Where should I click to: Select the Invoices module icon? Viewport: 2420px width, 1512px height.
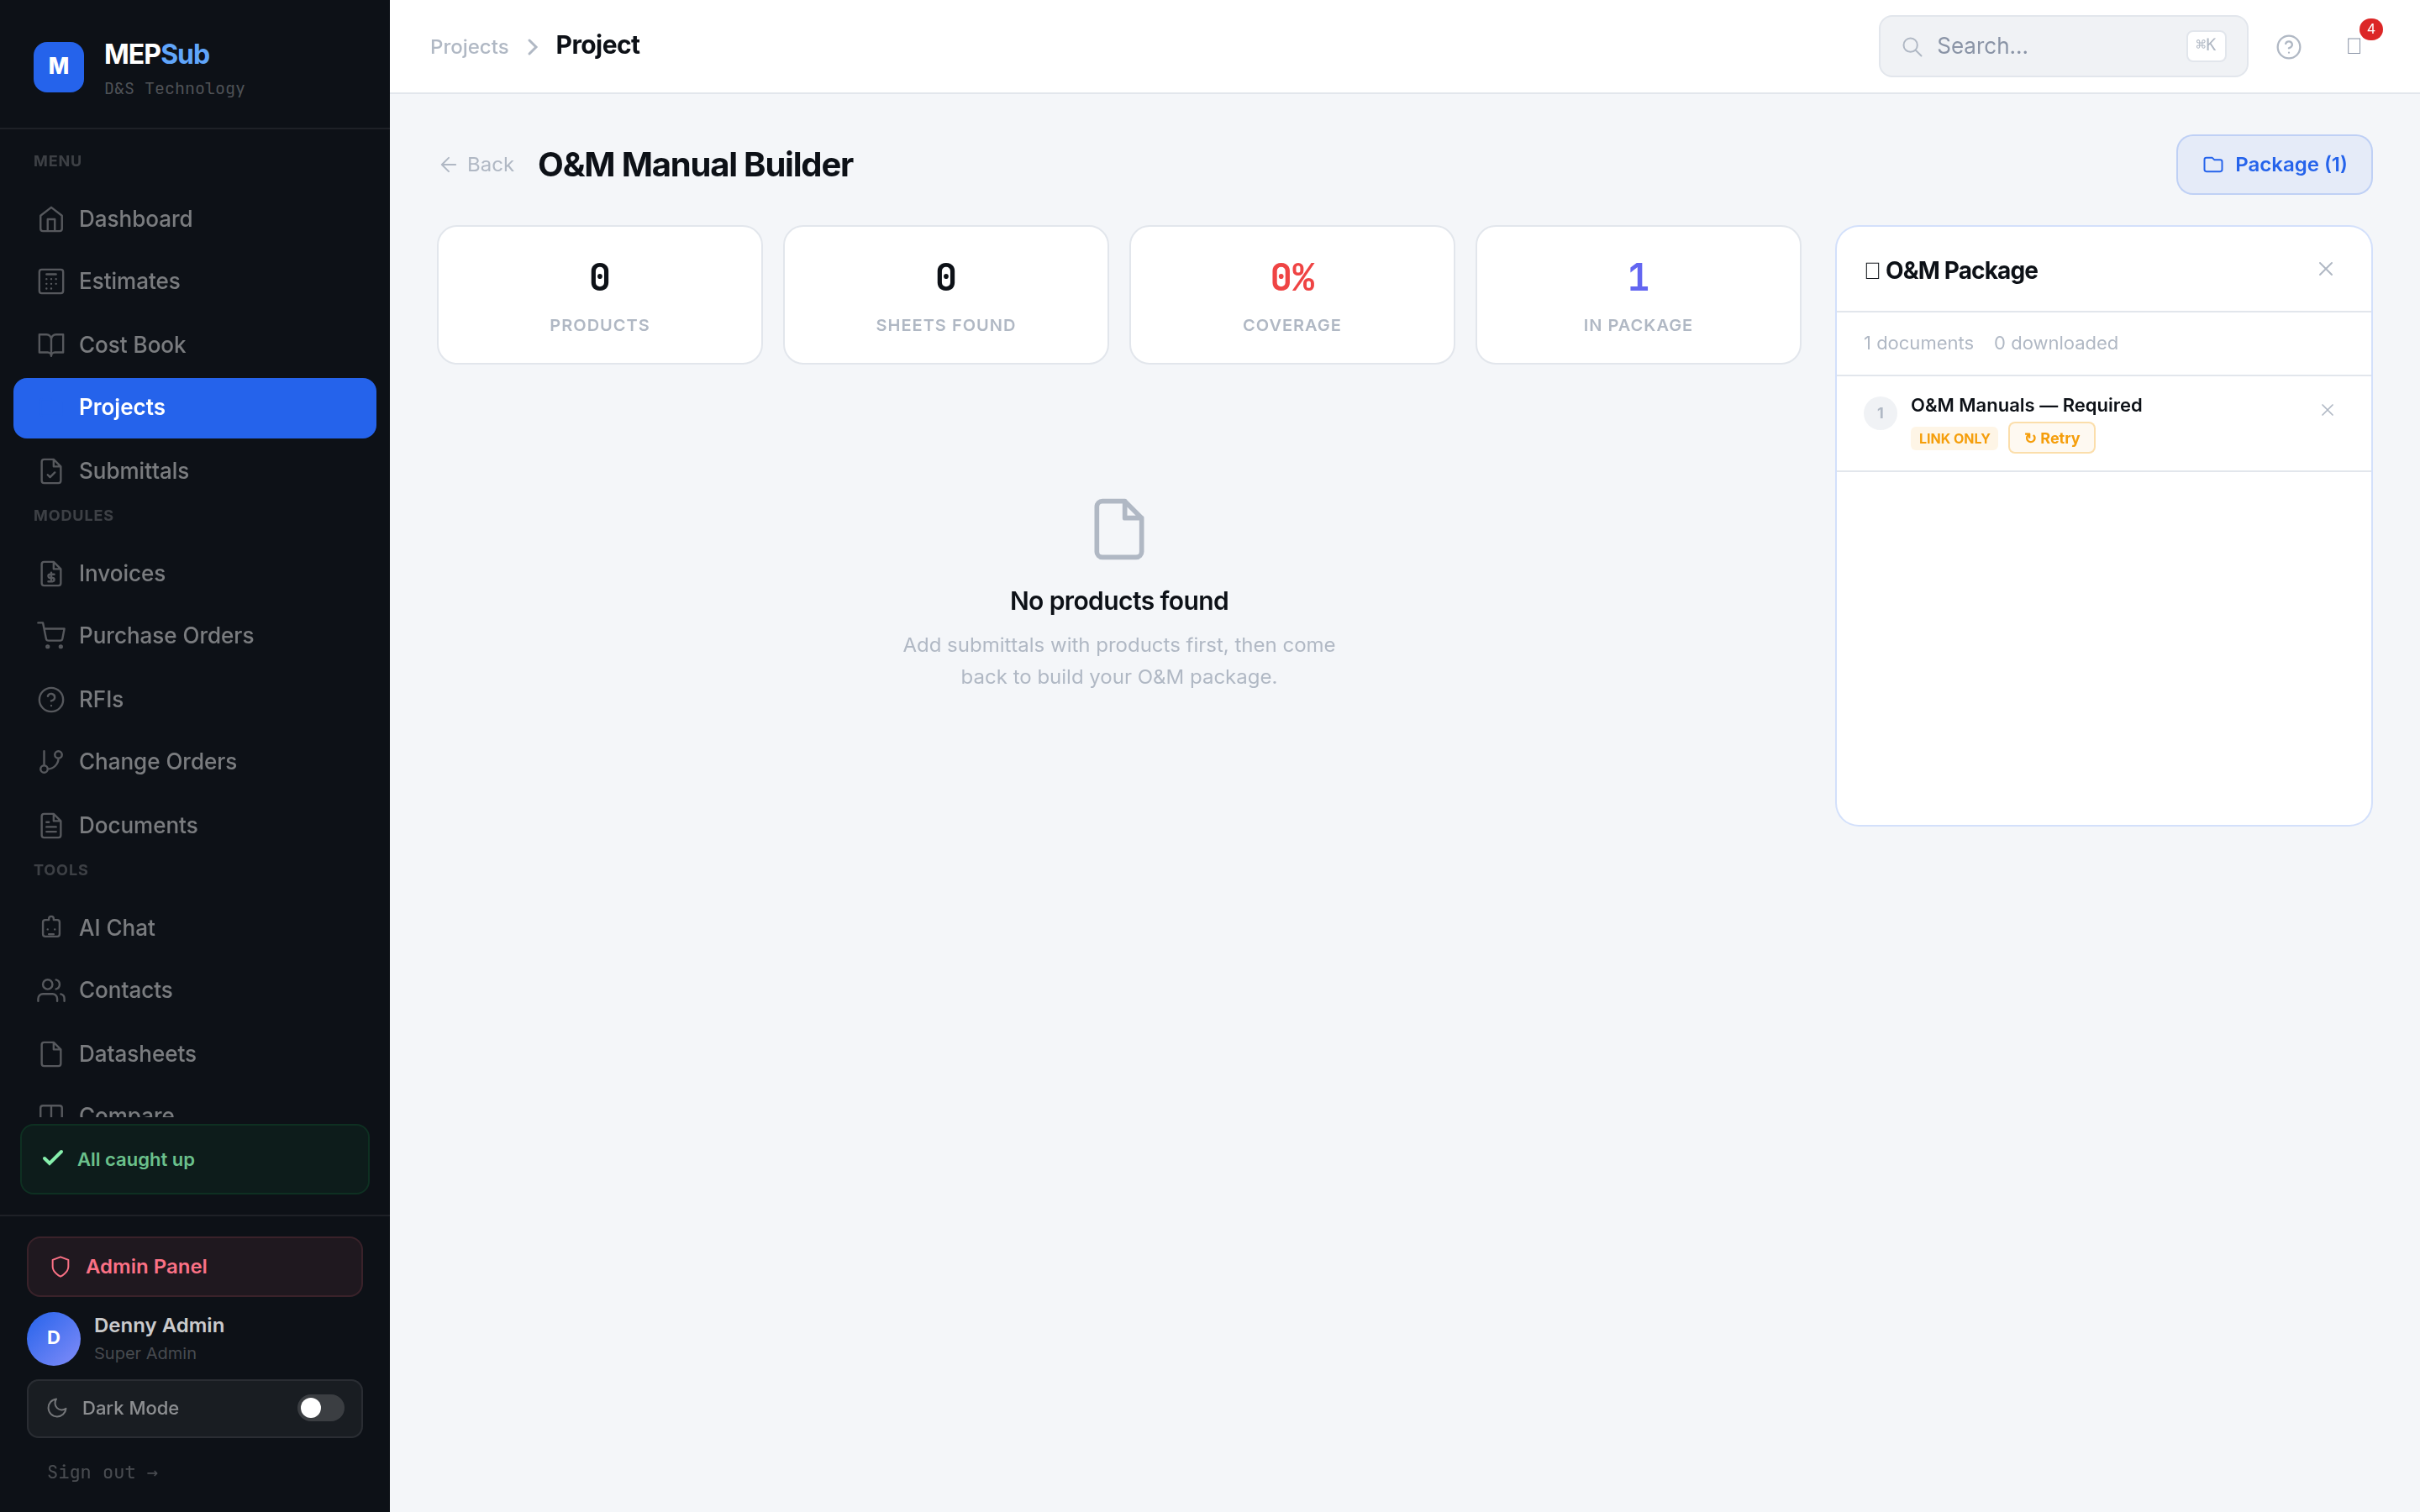(x=52, y=573)
